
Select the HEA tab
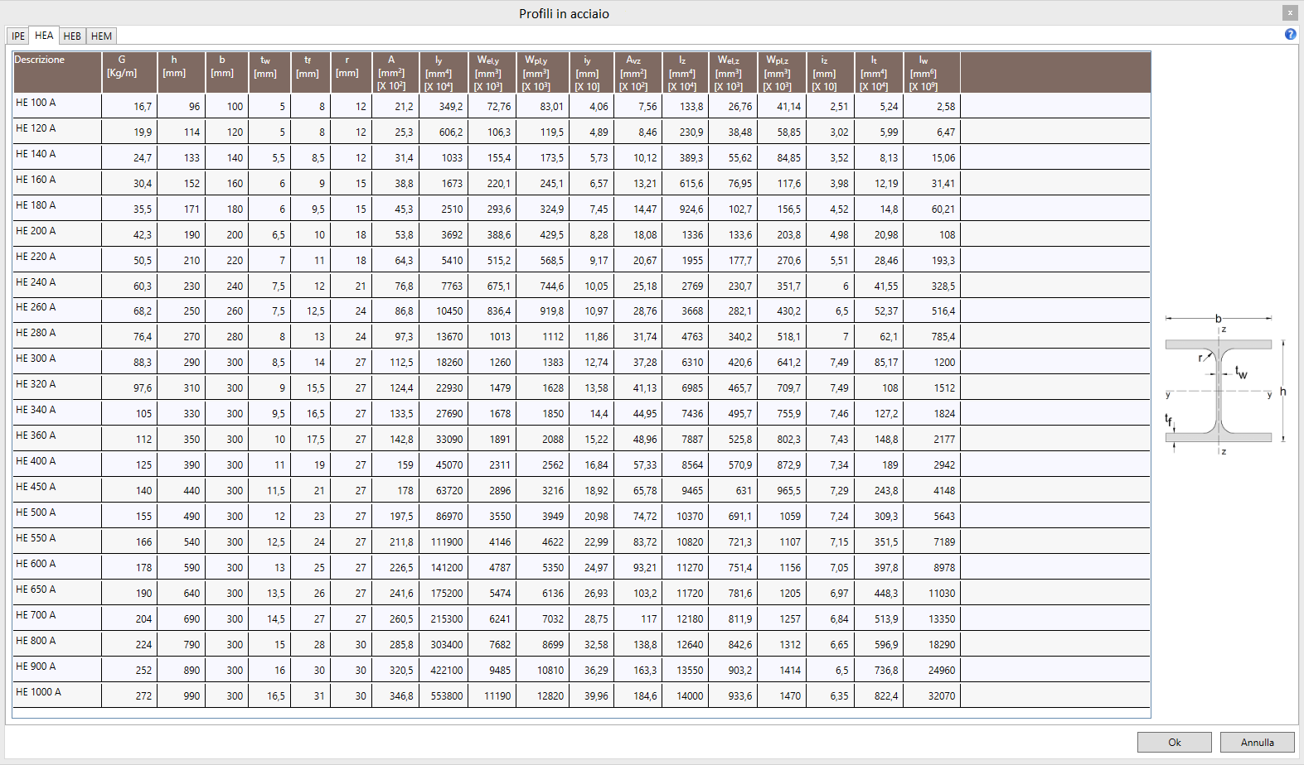point(44,35)
